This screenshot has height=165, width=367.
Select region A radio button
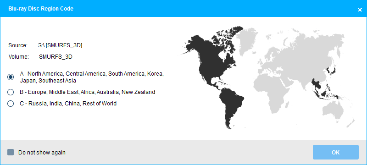tap(11, 77)
